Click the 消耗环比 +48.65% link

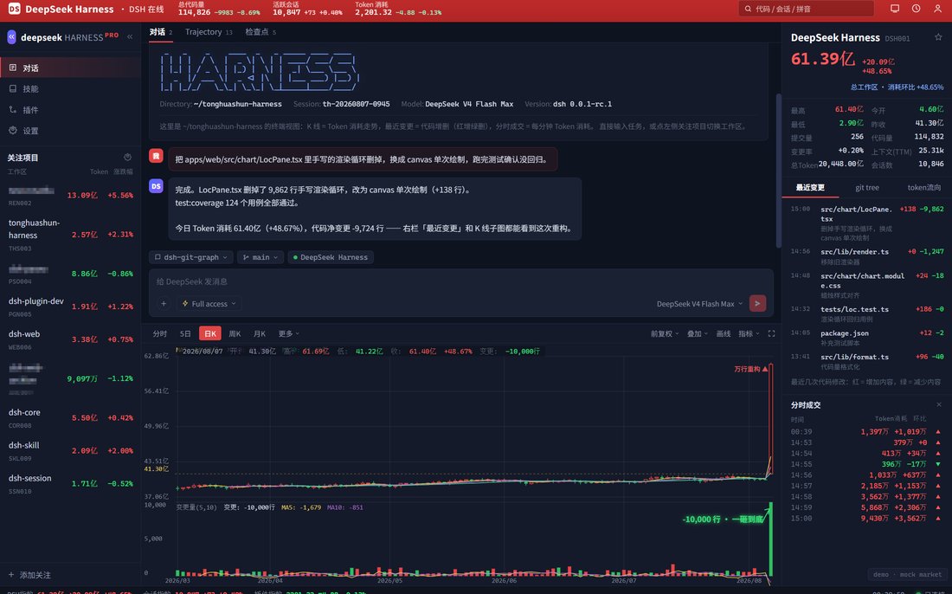coord(916,87)
